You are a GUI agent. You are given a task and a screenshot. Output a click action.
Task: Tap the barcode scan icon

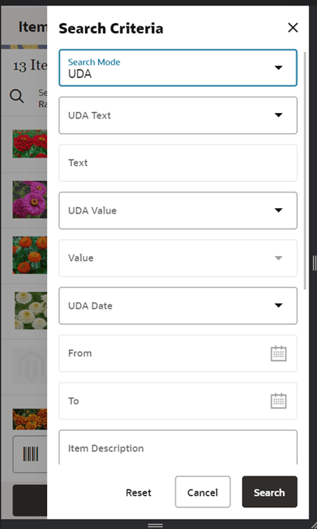(30, 454)
